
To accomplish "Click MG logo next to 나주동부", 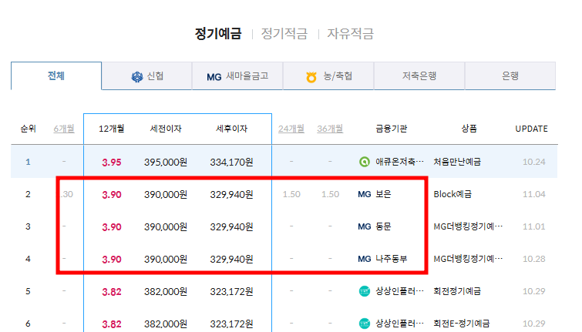I will (x=365, y=259).
